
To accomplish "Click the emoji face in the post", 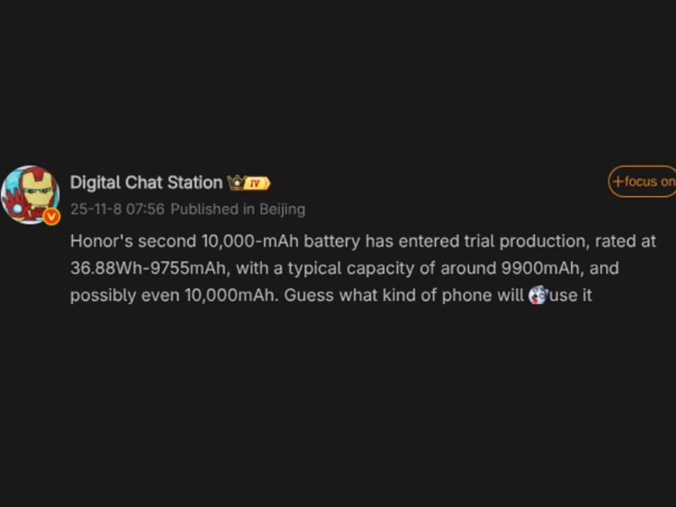I will pyautogui.click(x=537, y=296).
